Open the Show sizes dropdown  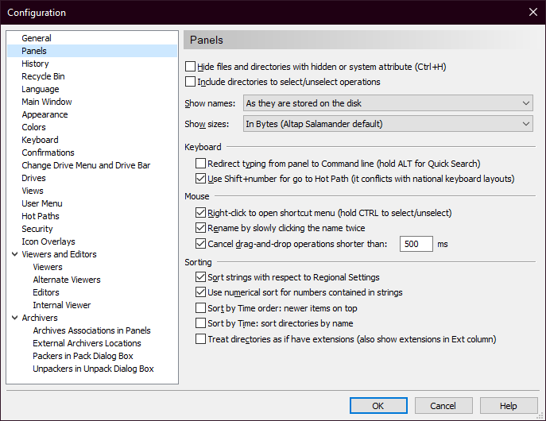tap(388, 124)
